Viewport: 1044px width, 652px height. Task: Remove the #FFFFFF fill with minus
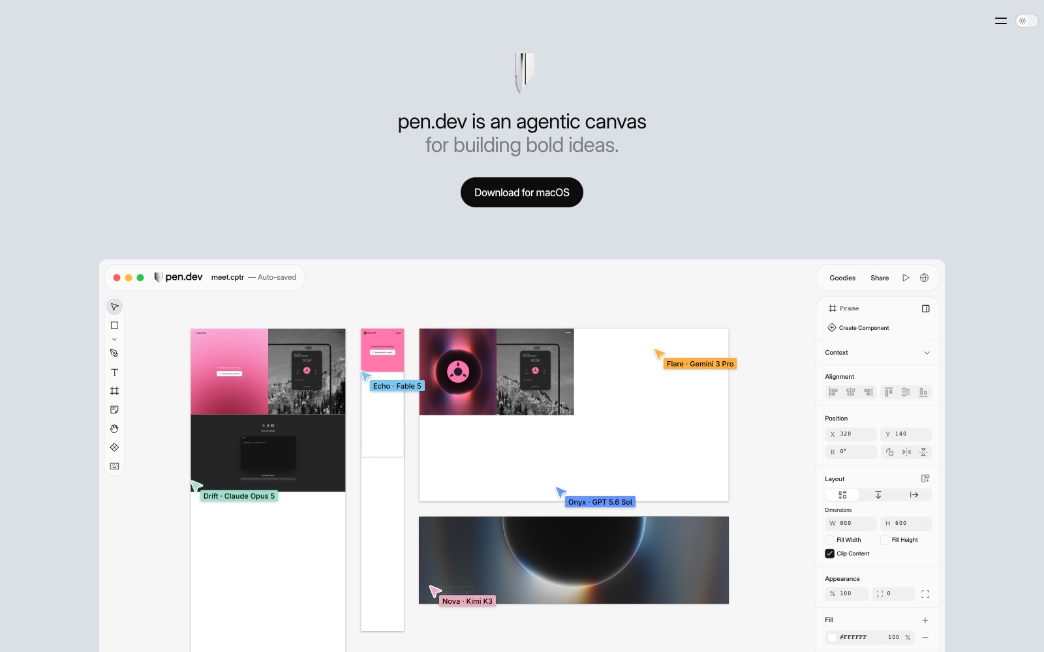925,637
